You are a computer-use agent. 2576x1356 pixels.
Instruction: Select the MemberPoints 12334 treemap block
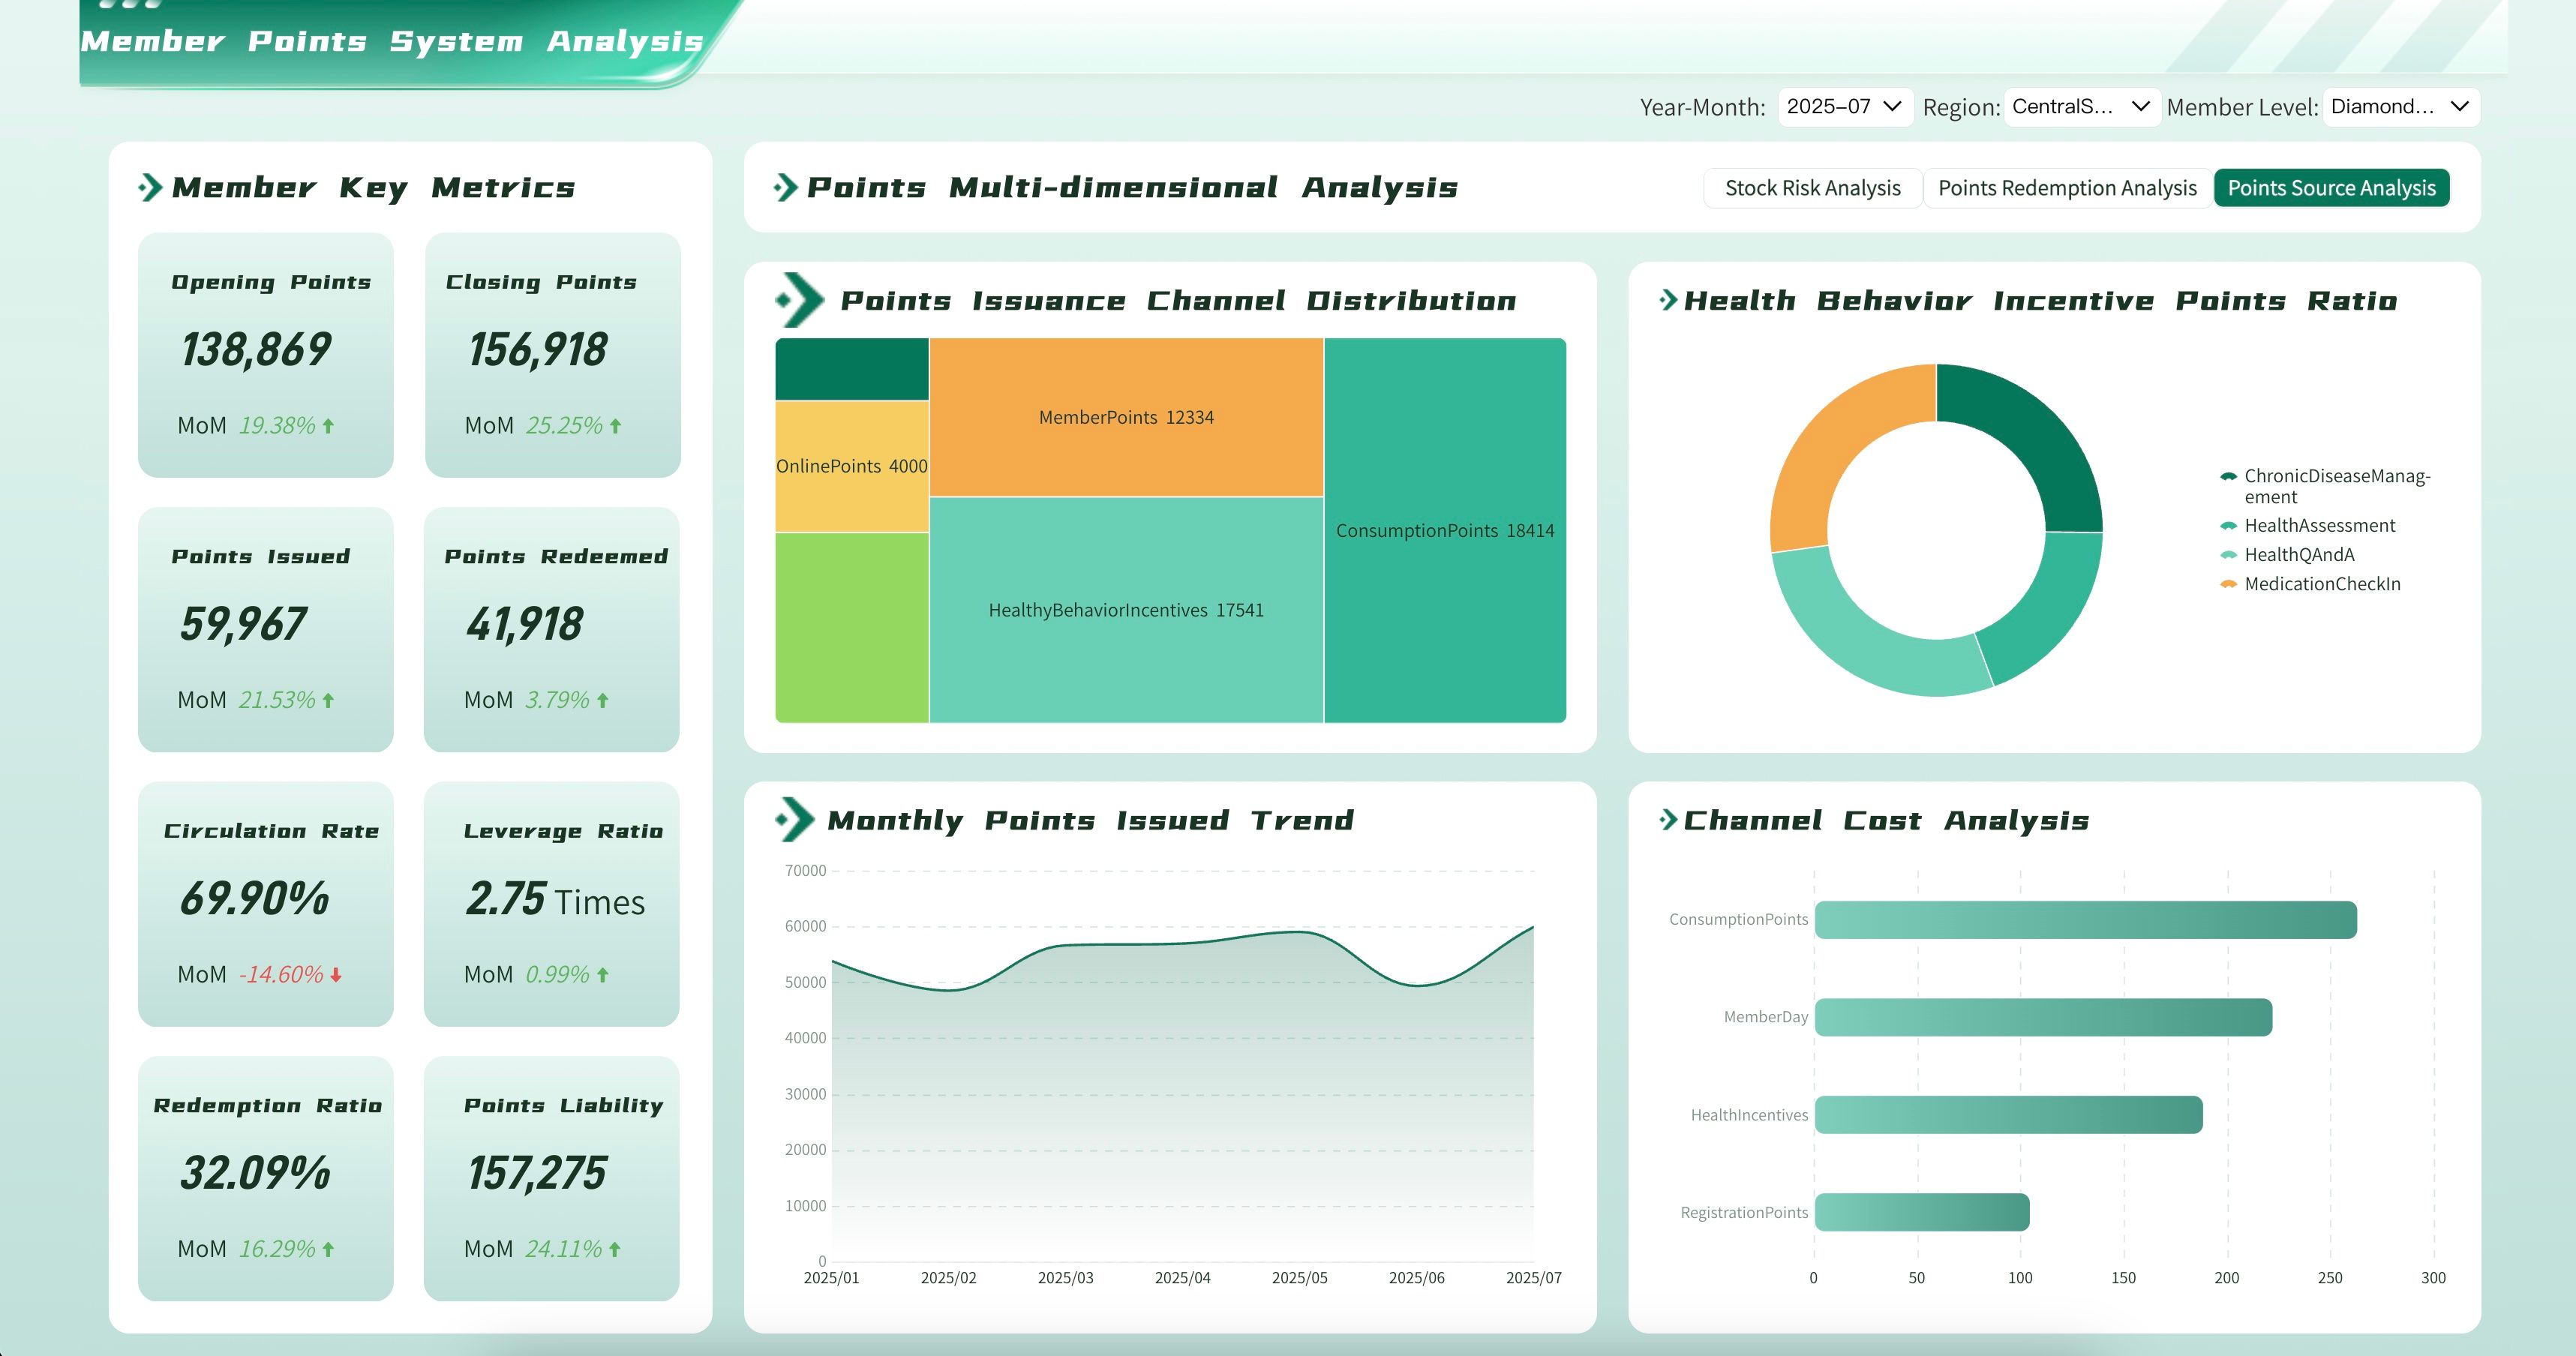tap(1126, 417)
